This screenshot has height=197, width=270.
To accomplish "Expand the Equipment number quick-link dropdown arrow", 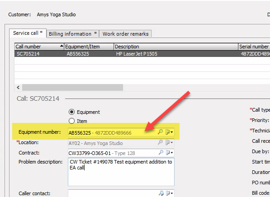I will pos(172,132).
